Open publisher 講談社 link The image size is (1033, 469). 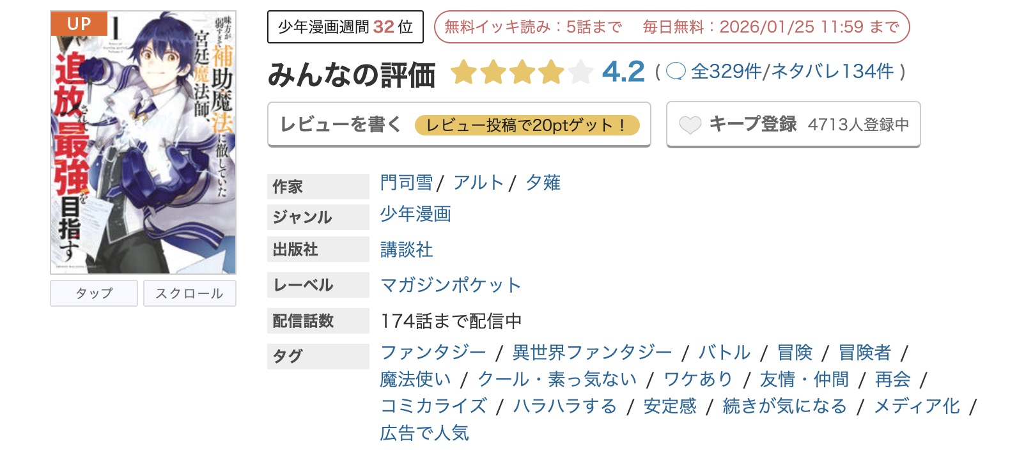[407, 249]
